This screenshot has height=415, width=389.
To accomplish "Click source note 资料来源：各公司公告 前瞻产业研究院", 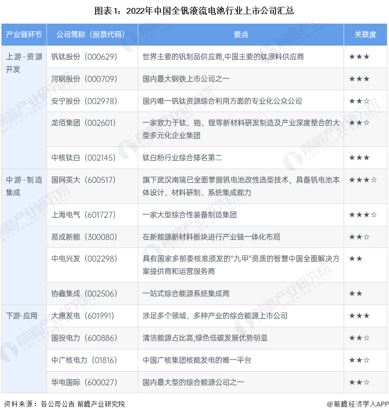I will pos(64,404).
